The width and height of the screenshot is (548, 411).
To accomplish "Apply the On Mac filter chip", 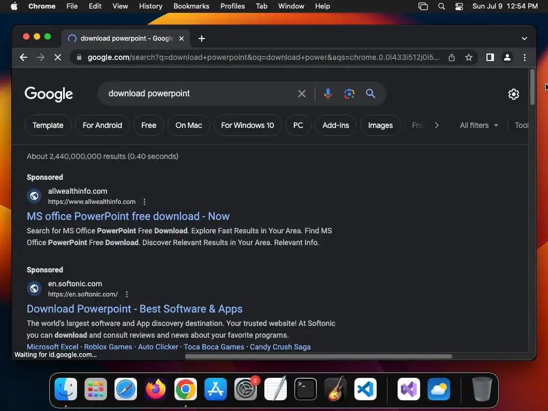I will tap(189, 125).
